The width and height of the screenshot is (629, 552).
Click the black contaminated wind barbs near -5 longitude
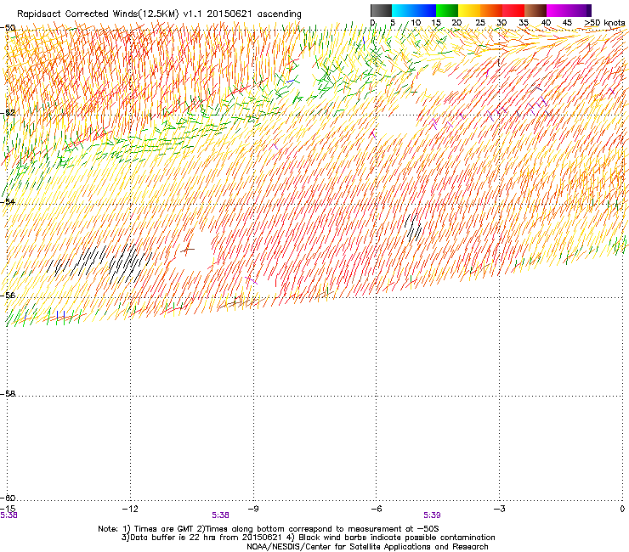pos(413,227)
